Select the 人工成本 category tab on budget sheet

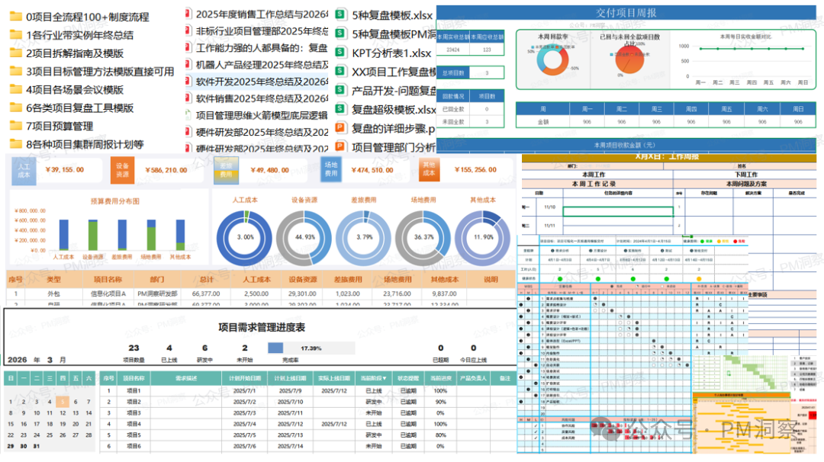pos(24,168)
